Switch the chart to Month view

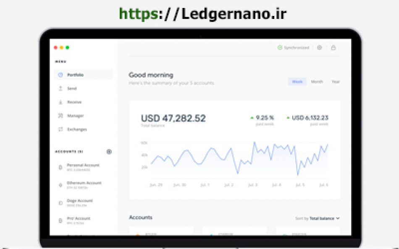point(317,82)
